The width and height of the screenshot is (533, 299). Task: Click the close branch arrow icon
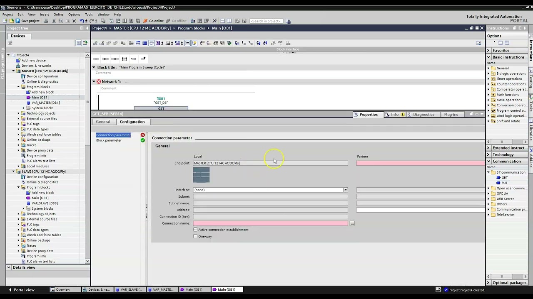coord(143,59)
